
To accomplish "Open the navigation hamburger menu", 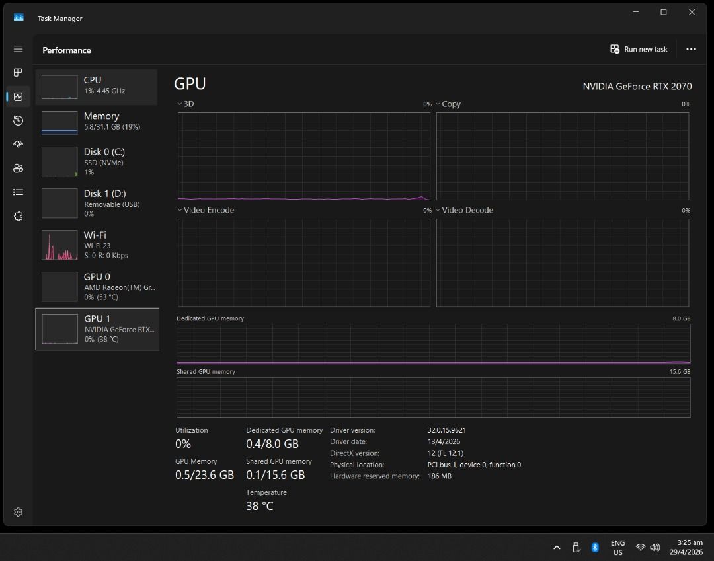I will tap(18, 48).
